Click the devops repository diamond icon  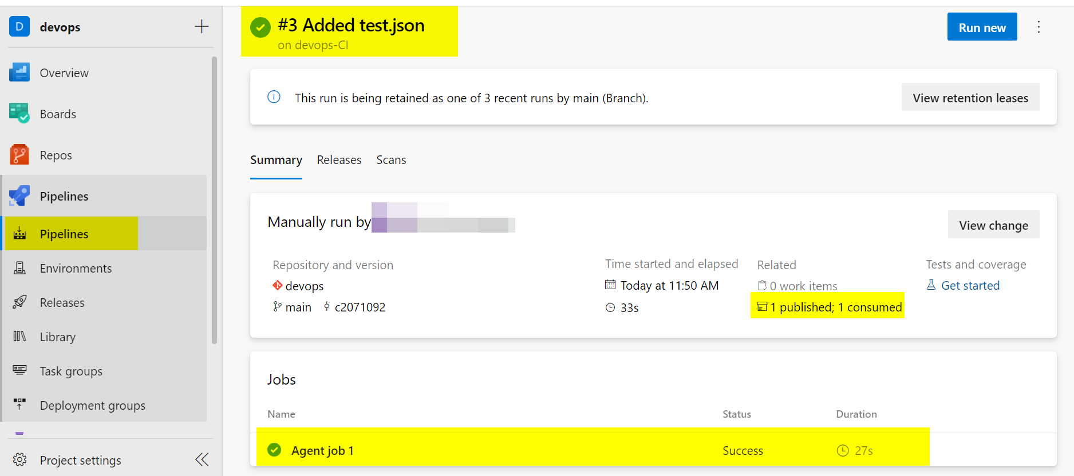pos(278,285)
